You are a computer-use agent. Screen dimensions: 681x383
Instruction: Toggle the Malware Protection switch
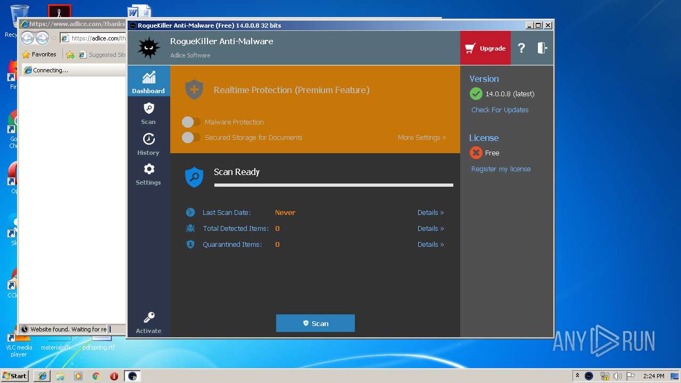click(x=191, y=122)
